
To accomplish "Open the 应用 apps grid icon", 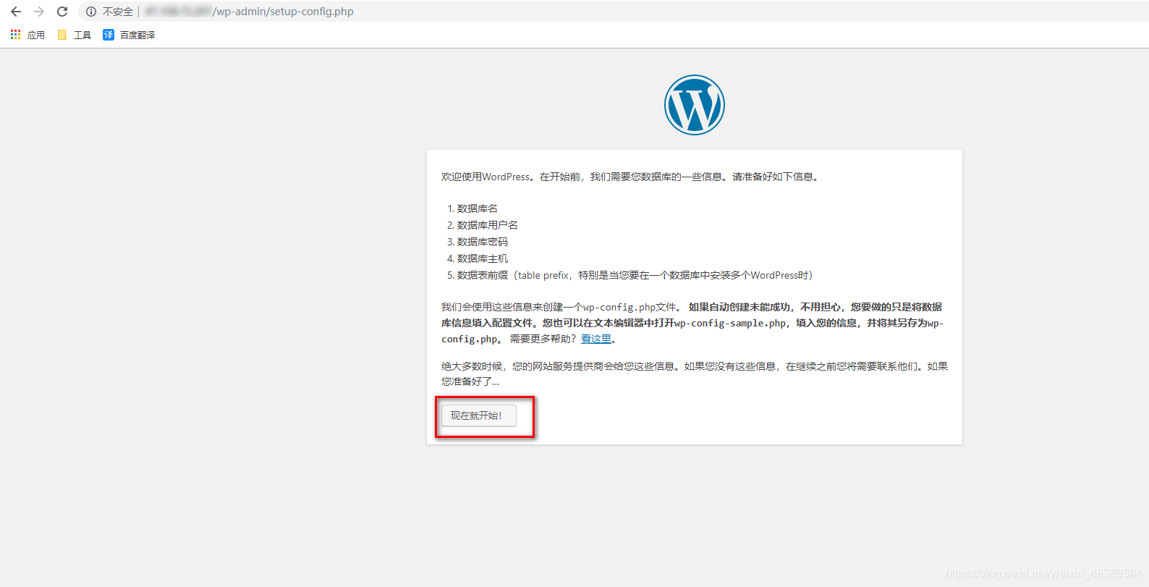I will pyautogui.click(x=15, y=35).
